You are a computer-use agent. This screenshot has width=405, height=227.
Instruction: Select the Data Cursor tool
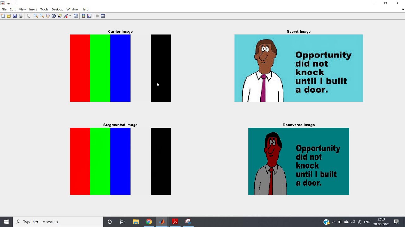[x=59, y=16]
